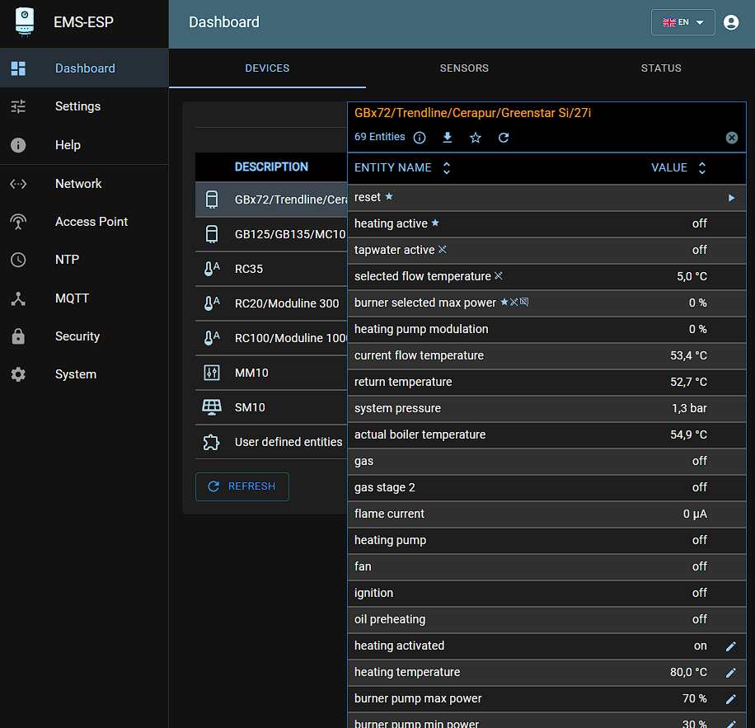Click the account icon in the top bar
755x728 pixels.
tap(731, 22)
